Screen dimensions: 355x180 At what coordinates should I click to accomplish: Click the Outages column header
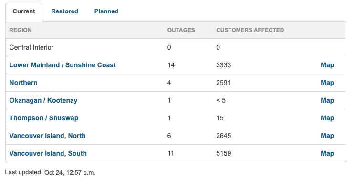(x=181, y=30)
